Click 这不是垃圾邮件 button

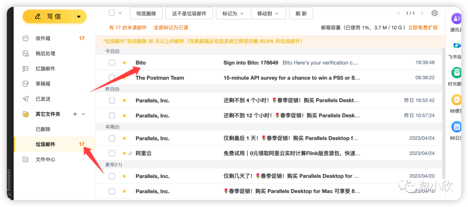pos(189,13)
